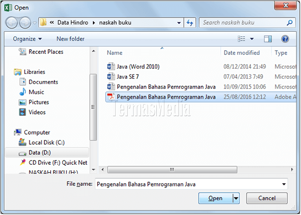
Task: Click the Pictures library icon
Action: click(x=23, y=102)
